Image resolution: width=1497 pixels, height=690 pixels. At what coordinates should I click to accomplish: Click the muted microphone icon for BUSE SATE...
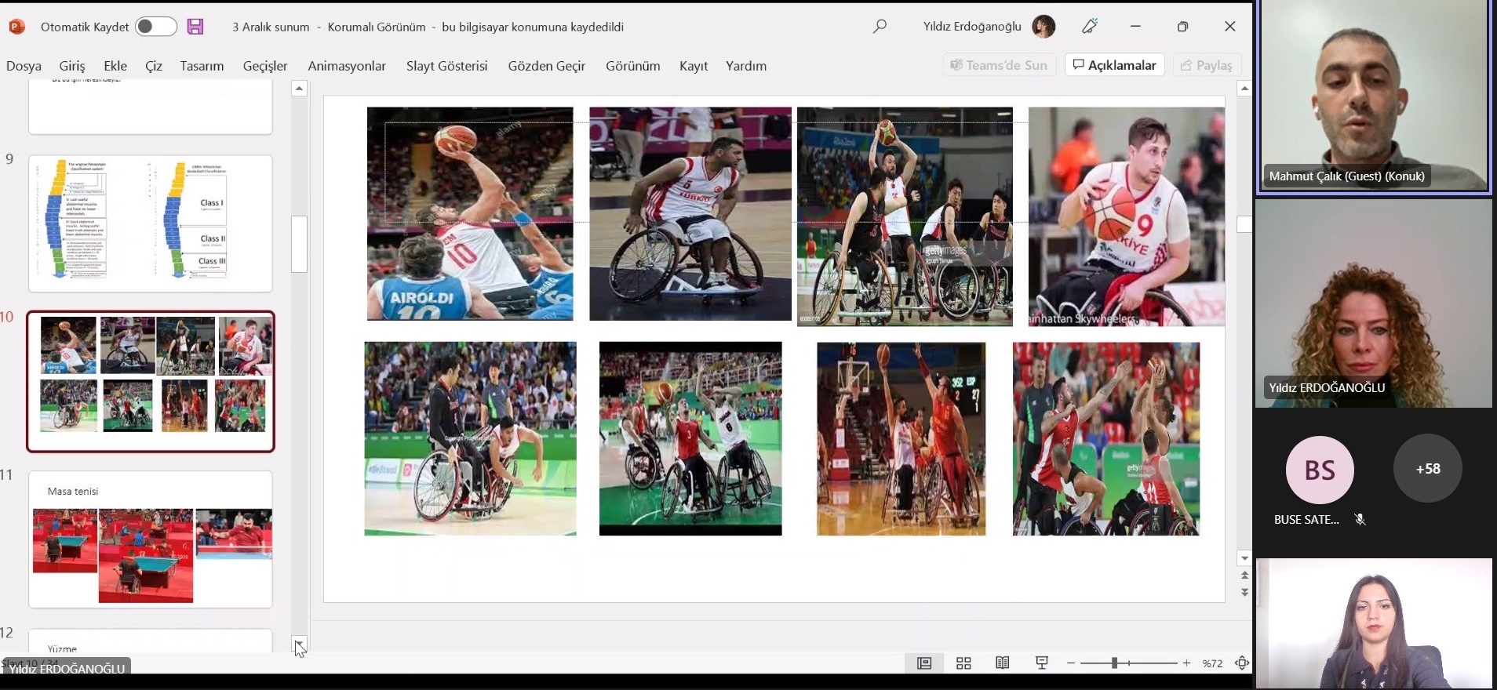coord(1360,520)
